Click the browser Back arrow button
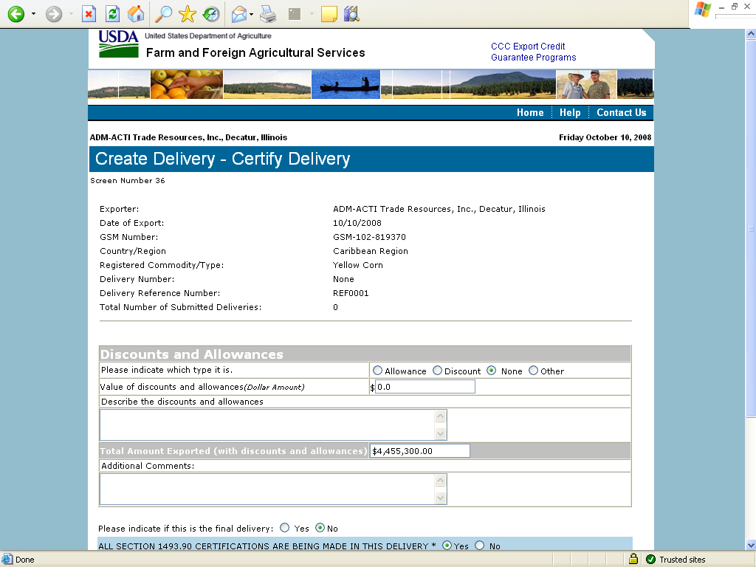The width and height of the screenshot is (756, 567). coord(16,14)
